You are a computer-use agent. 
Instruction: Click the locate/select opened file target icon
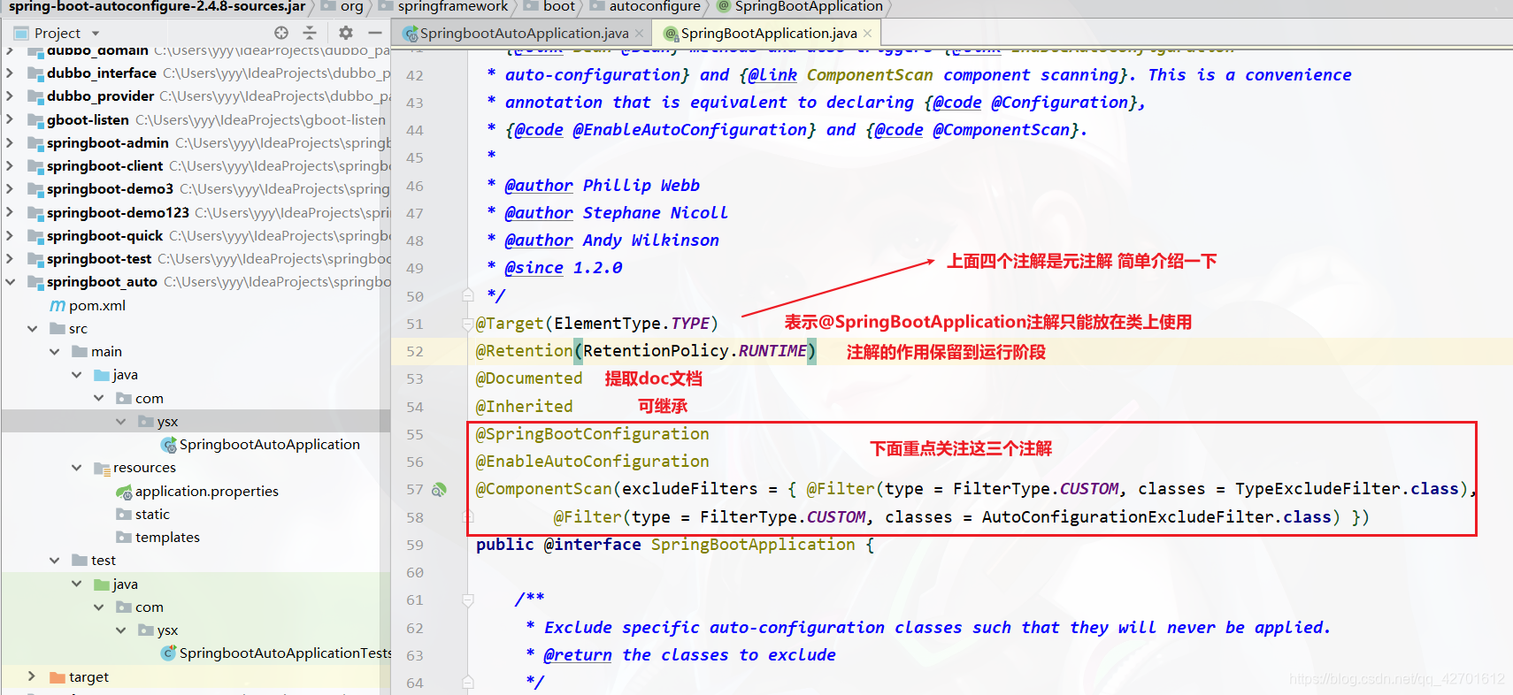[x=281, y=33]
